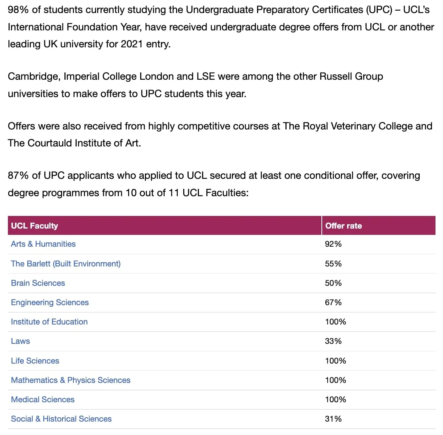Click the 55% Barlett offer rate
This screenshot has width=443, height=435.
tap(333, 264)
